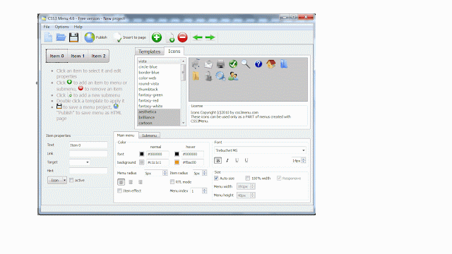452x254 pixels.
Task: Enable the Item effect checkbox
Action: click(119, 190)
